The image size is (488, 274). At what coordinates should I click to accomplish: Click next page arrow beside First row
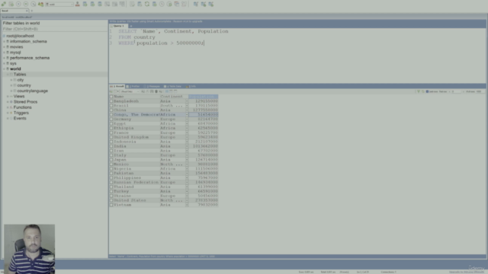[x=464, y=91]
